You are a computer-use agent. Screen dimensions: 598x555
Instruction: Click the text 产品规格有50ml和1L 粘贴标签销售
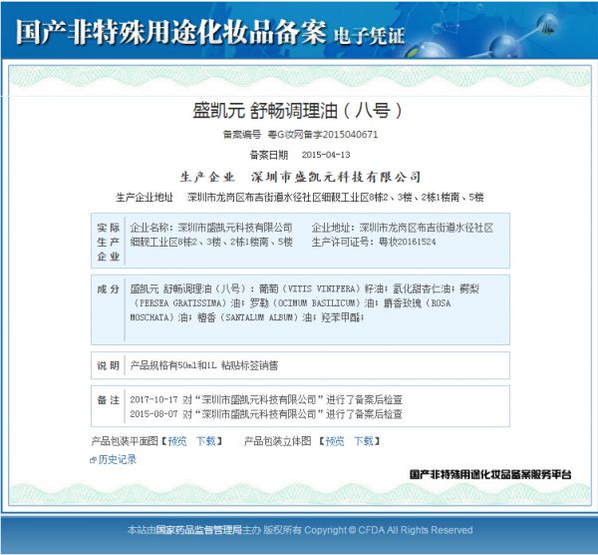204,365
